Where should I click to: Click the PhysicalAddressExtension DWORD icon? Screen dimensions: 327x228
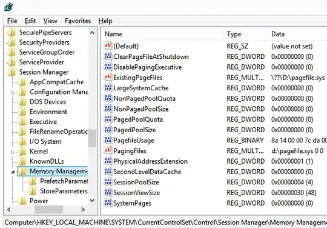point(108,161)
